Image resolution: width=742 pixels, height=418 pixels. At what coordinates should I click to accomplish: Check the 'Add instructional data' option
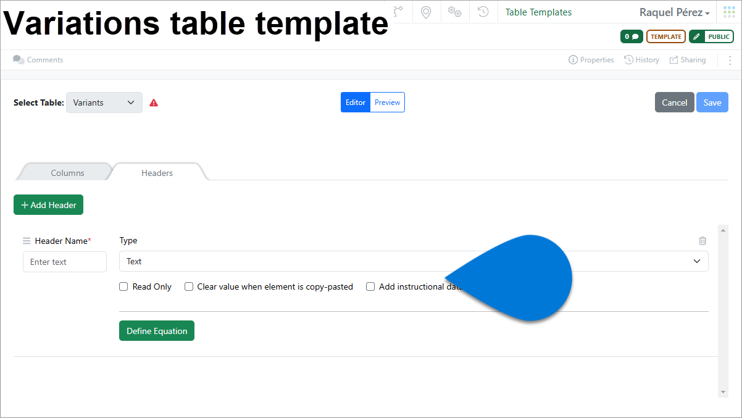click(370, 286)
